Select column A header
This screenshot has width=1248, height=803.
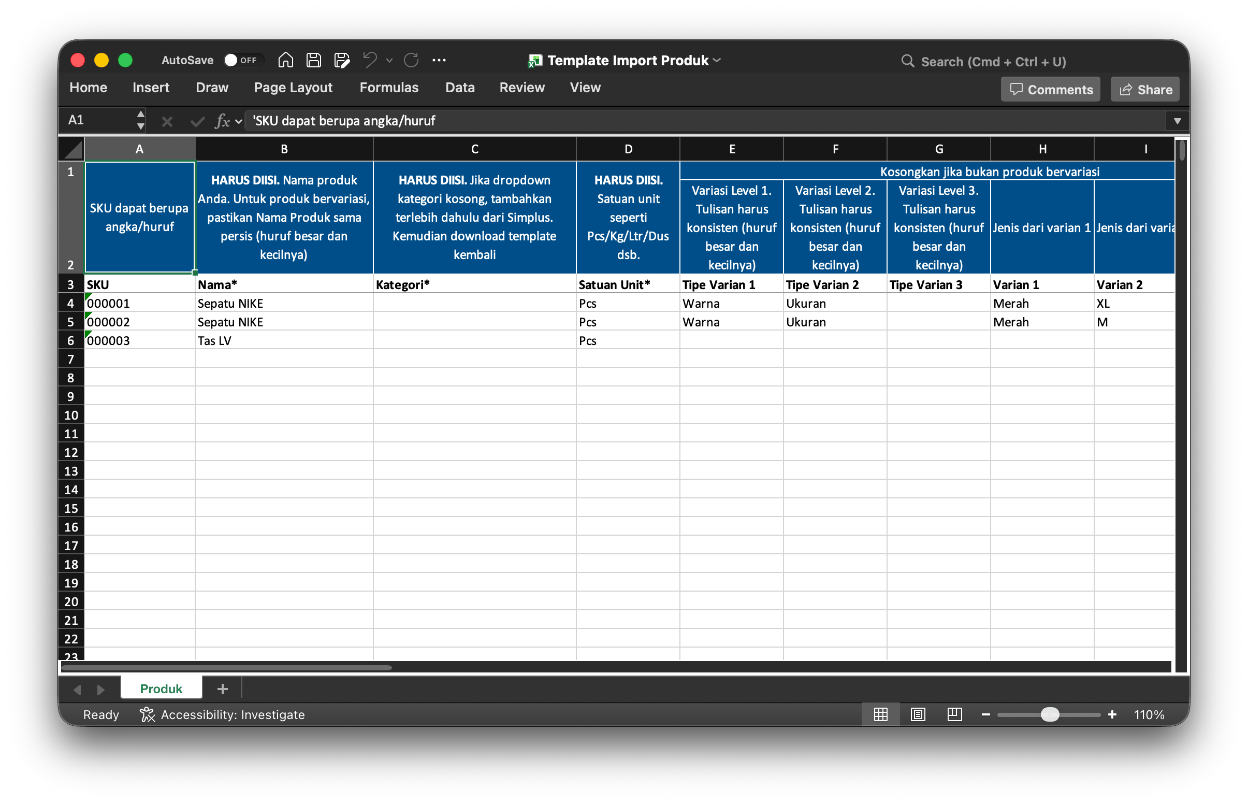140,149
